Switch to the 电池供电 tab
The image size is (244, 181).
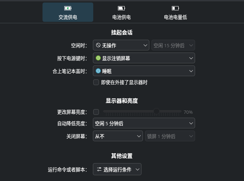(121, 13)
